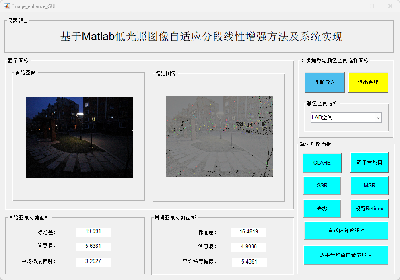
Task: Select the MSR algorithm button
Action: [x=369, y=185]
